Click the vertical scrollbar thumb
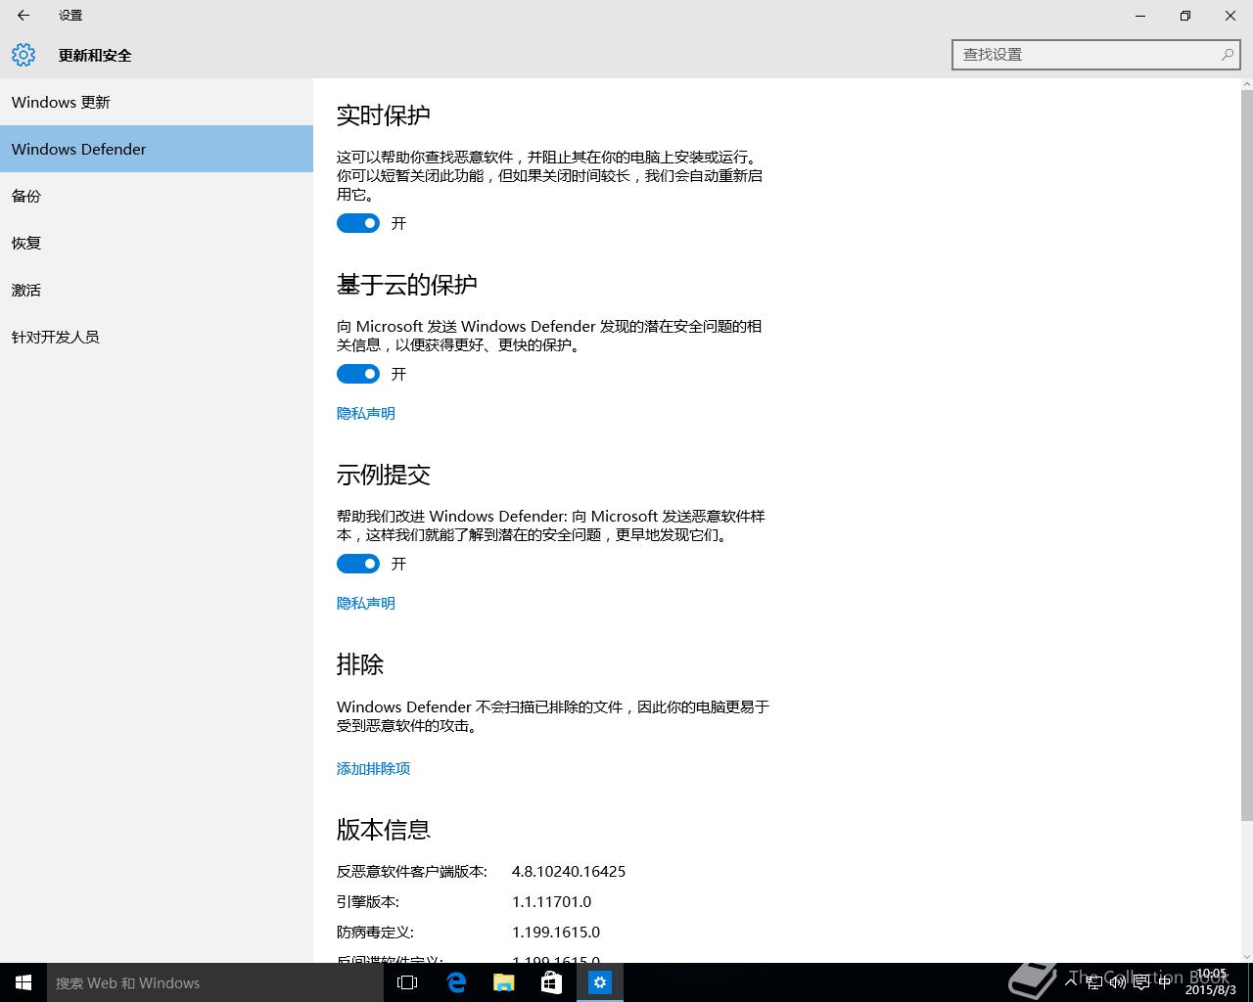This screenshot has width=1253, height=1002. 1246,455
